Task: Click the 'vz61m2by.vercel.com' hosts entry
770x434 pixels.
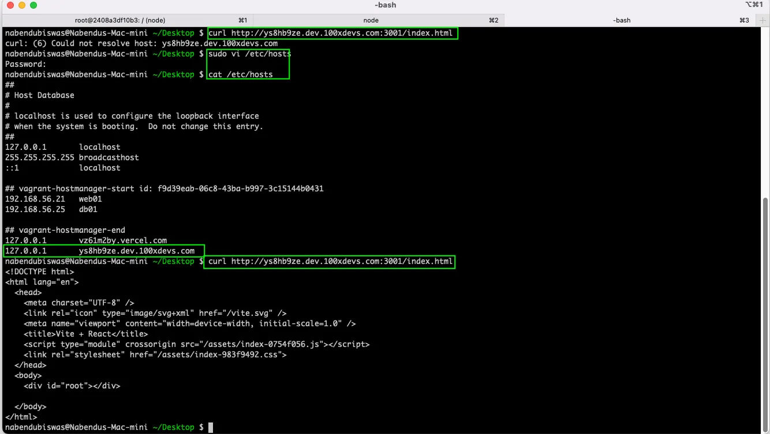Action: tap(85, 240)
